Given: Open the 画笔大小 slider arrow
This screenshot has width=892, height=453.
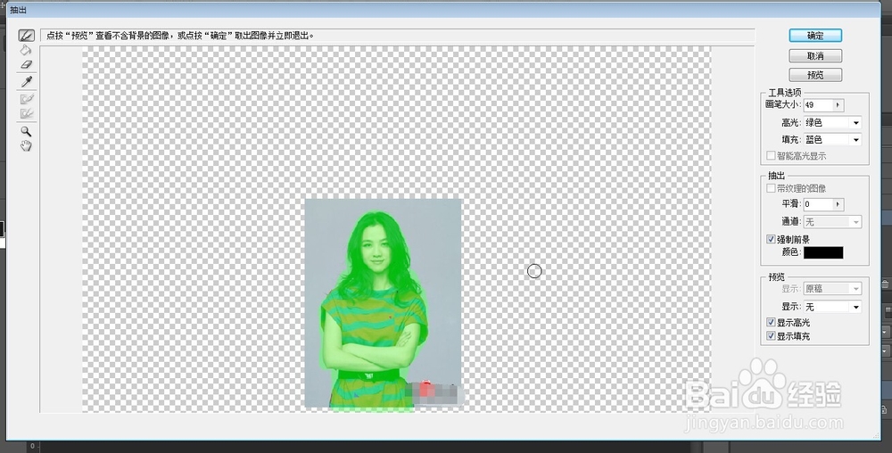Looking at the screenshot, I should [x=838, y=105].
